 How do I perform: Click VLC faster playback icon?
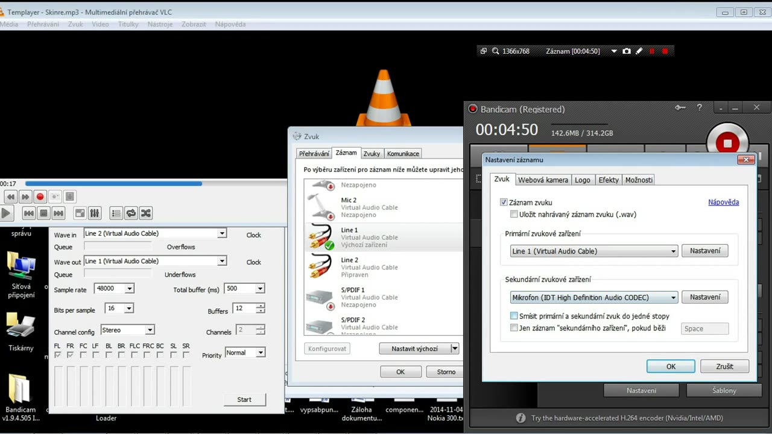point(25,197)
